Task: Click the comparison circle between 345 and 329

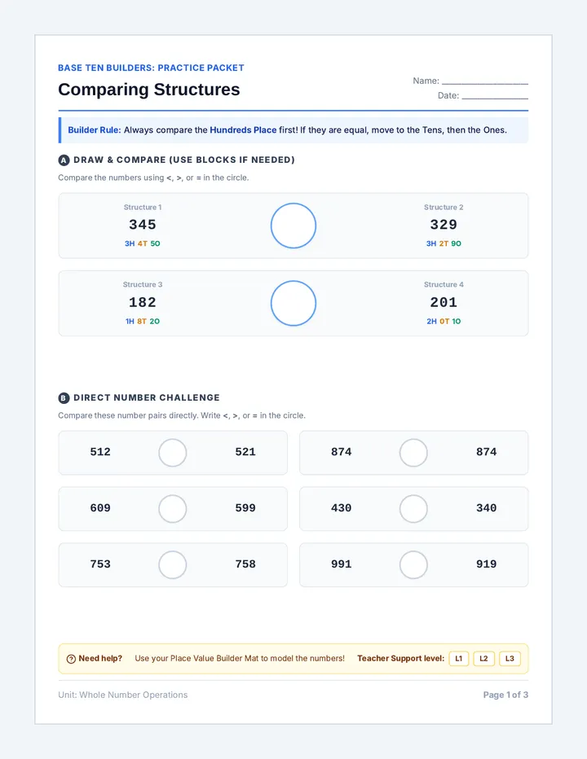Action: click(293, 226)
